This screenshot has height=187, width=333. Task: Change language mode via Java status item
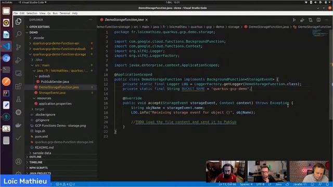(278, 184)
